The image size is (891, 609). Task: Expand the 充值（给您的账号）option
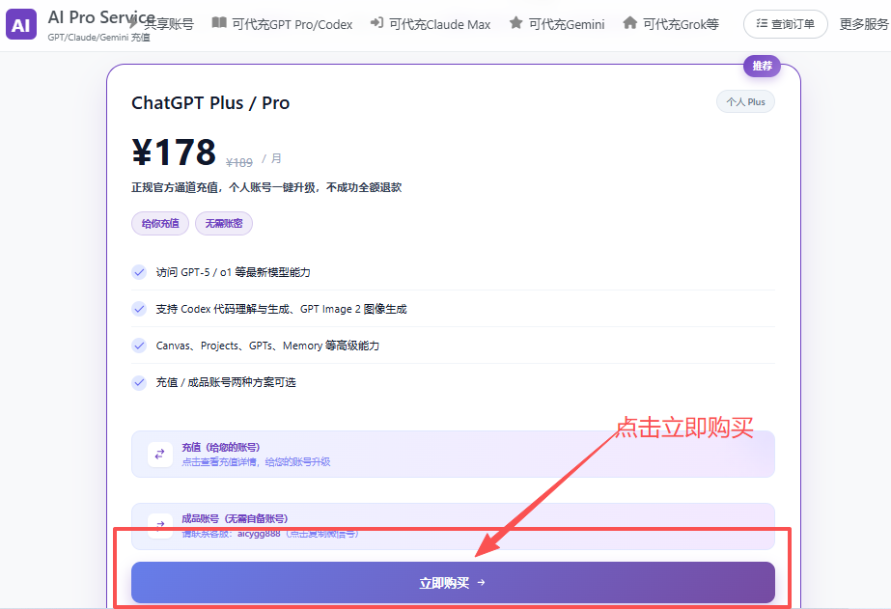[453, 454]
